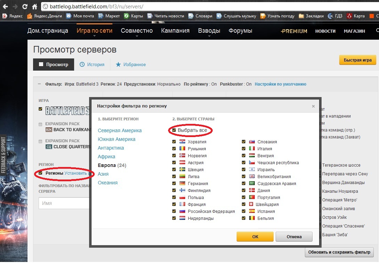Collapse the filter panel with minus icon
The image size is (379, 263).
(39, 84)
